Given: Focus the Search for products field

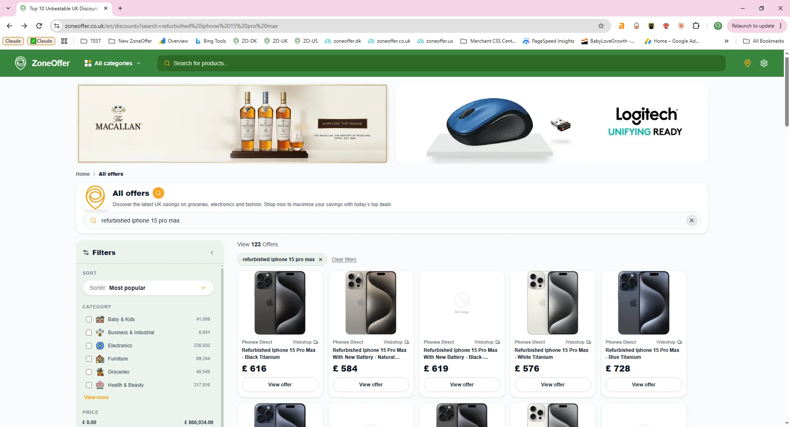Looking at the screenshot, I should 441,63.
